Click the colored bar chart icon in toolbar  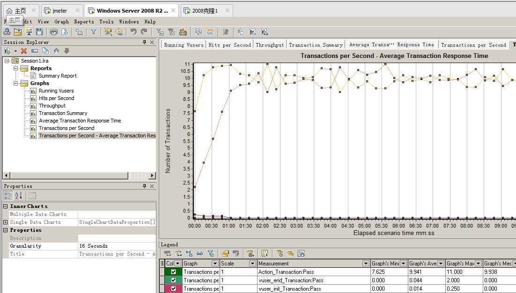click(x=183, y=32)
